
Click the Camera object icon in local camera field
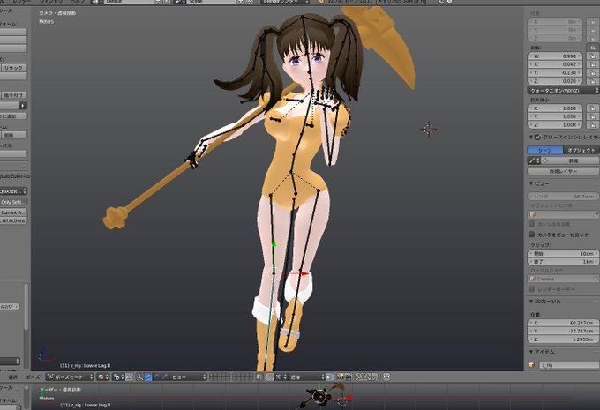pos(533,279)
